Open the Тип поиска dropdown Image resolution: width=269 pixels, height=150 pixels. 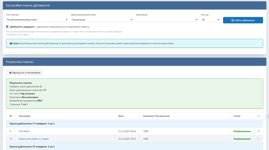point(37,20)
